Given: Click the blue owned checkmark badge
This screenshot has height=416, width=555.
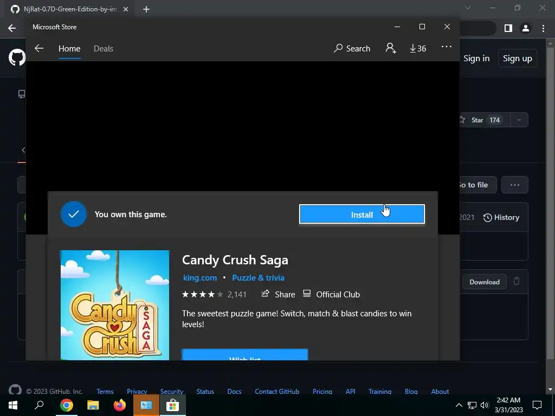Looking at the screenshot, I should pyautogui.click(x=73, y=214).
